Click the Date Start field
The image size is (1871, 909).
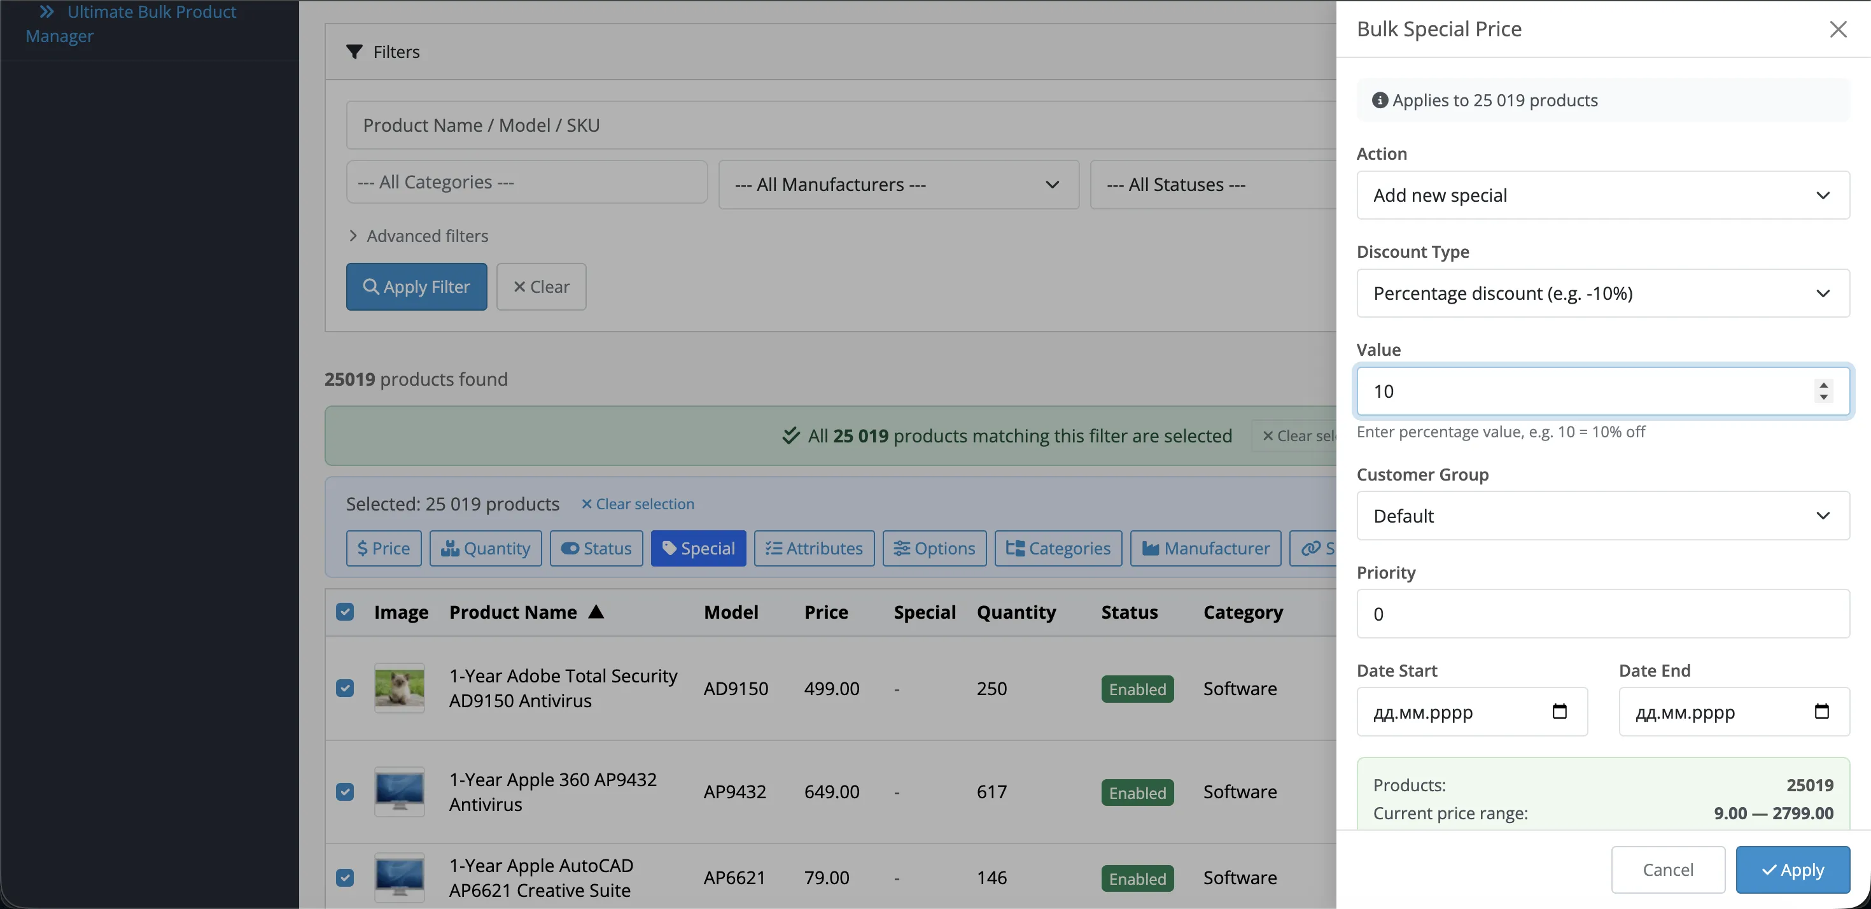click(1471, 712)
